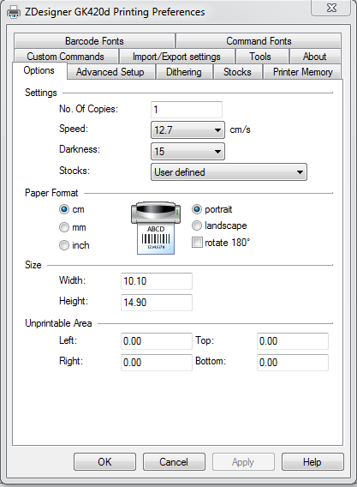This screenshot has width=357, height=487.
Task: Select the inch unit radio button
Action: pos(64,245)
